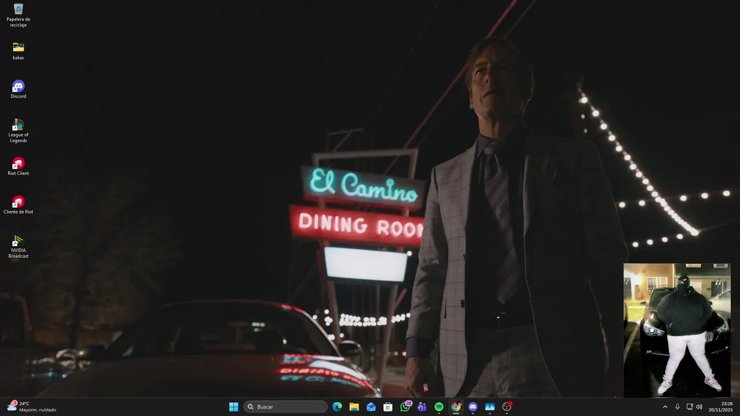Switch to Google Chrome in the taskbar
This screenshot has width=740, height=416.
[x=456, y=407]
